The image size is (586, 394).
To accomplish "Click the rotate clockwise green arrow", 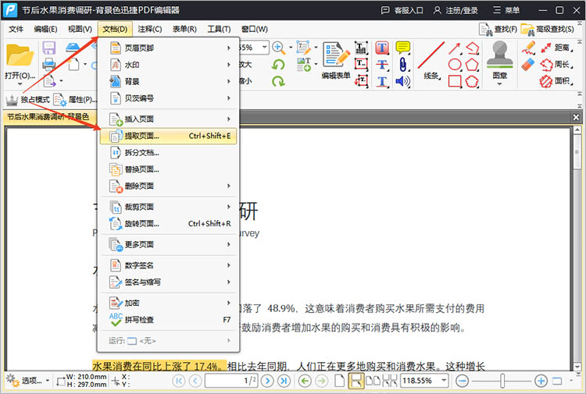I will click(x=278, y=81).
